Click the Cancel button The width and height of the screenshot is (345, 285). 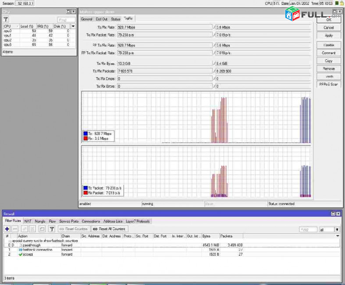(x=329, y=28)
